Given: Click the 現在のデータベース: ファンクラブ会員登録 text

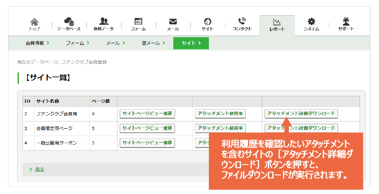Looking at the screenshot, I should pos(62,62).
